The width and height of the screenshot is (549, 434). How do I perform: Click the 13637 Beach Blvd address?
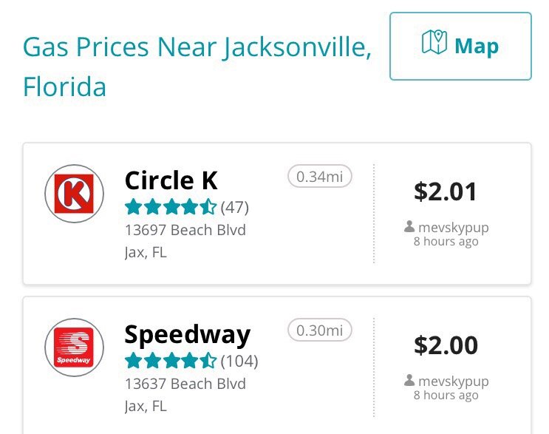pos(185,384)
